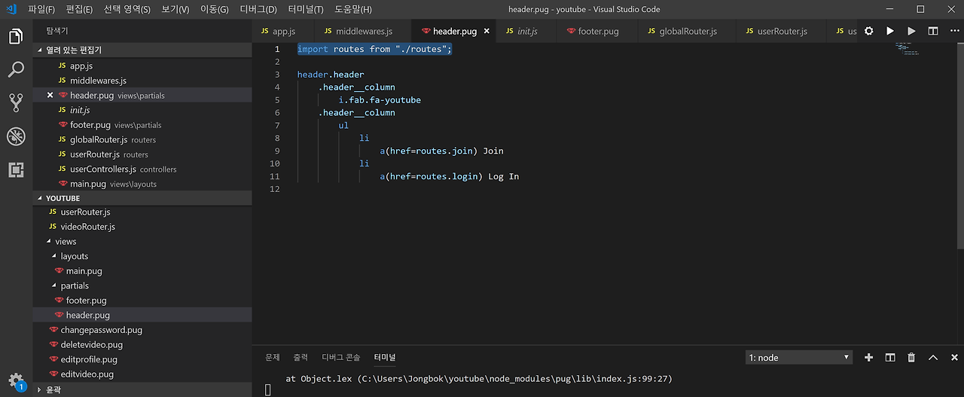Open editprofile.pug in the file tree
Viewport: 964px width, 397px height.
coord(142,359)
